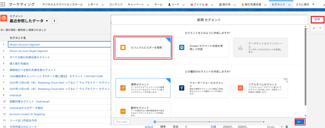The width and height of the screenshot is (325, 128).
Task: Click the Realtime Segment orange icon
Action: 241,88
